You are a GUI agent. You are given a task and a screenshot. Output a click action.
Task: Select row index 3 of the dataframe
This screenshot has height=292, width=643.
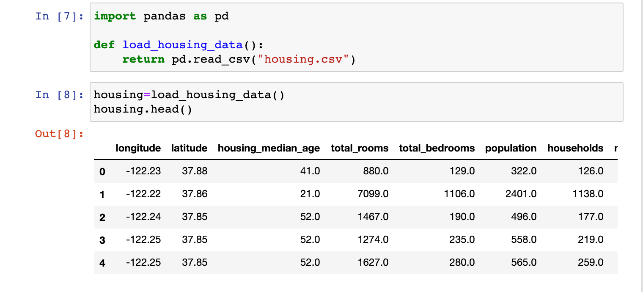(x=102, y=240)
